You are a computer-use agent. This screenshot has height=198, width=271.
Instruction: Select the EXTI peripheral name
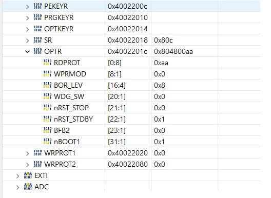(41, 175)
